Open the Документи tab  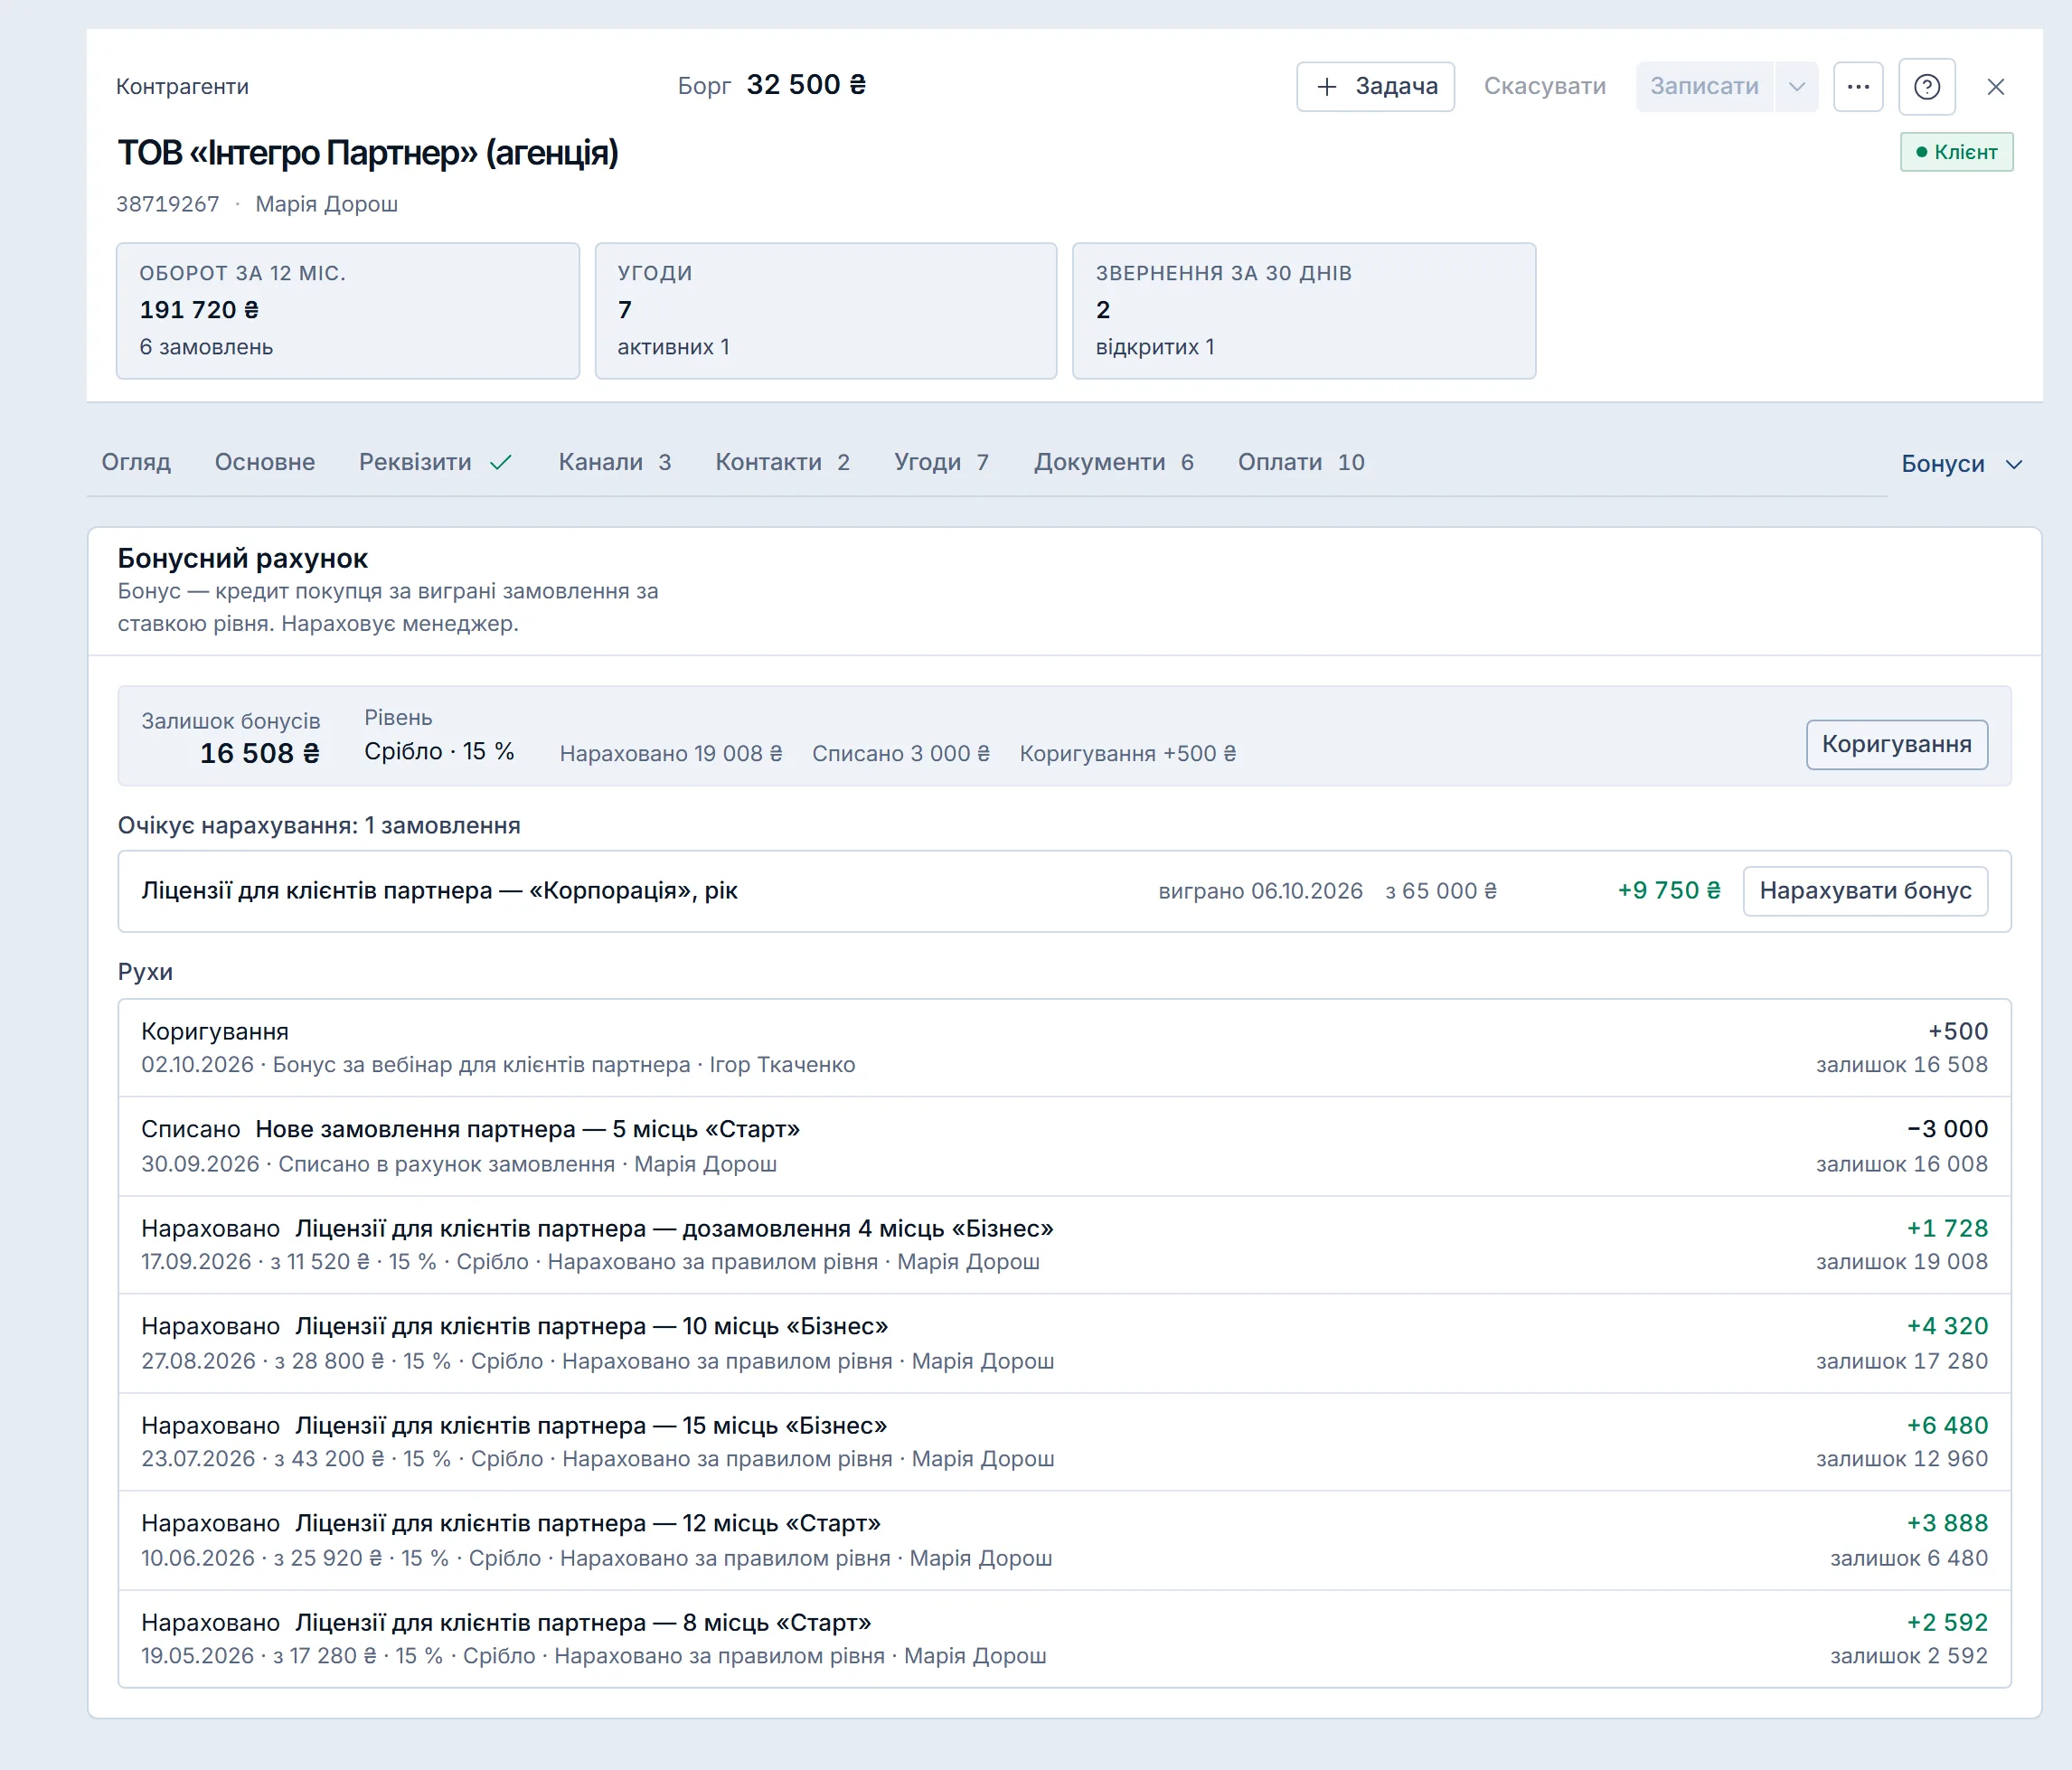1113,462
